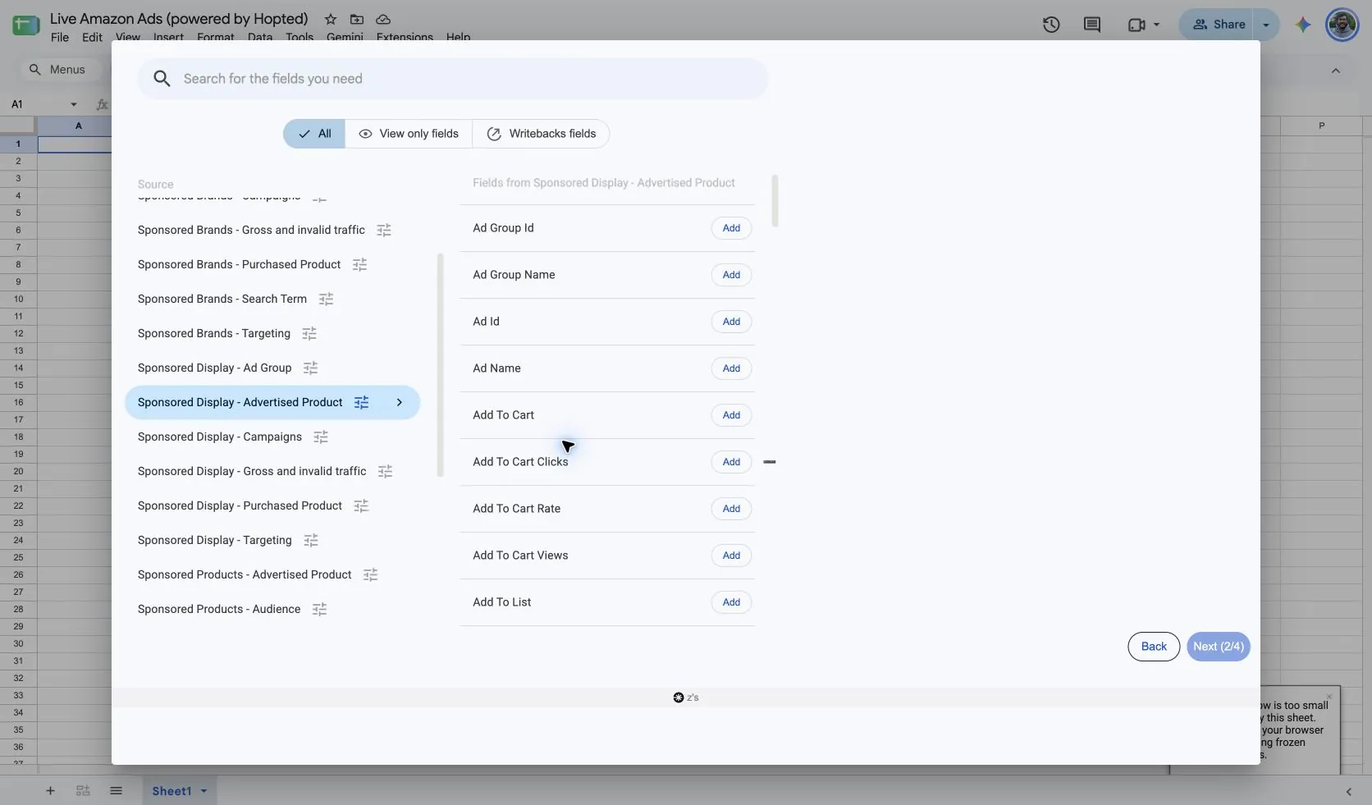Open the name box dropdown arrow
Image resolution: width=1372 pixels, height=805 pixels.
(74, 104)
